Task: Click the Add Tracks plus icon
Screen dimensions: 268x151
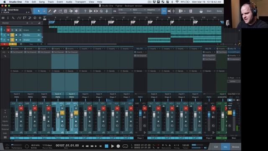Action: point(40,18)
